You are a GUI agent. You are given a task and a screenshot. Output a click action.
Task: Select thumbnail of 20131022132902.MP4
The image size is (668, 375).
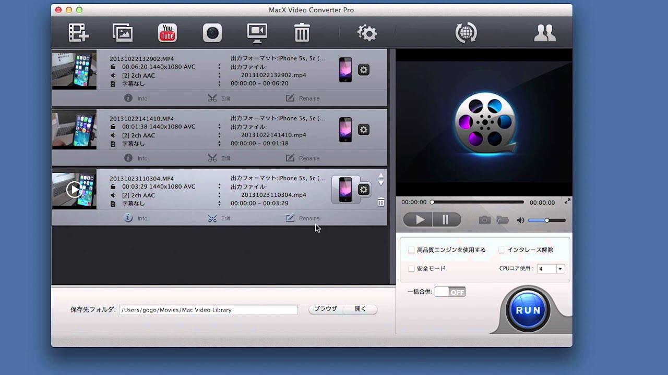74,70
